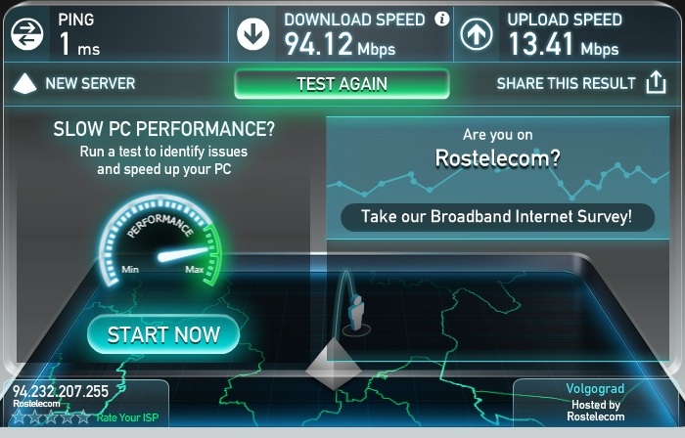Start the Test Again button
Viewport: 685px width, 438px height.
click(x=342, y=84)
